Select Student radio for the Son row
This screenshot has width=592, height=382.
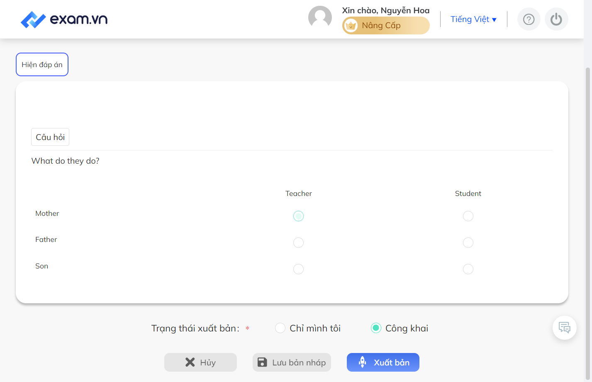pyautogui.click(x=468, y=269)
